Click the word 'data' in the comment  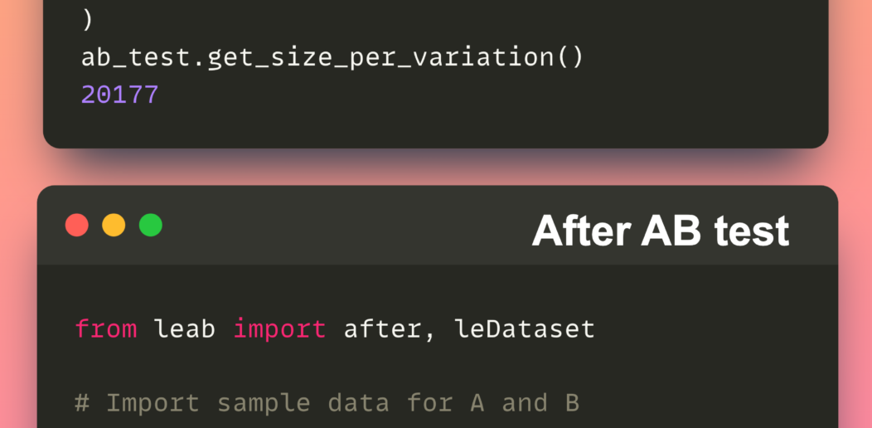pos(359,403)
